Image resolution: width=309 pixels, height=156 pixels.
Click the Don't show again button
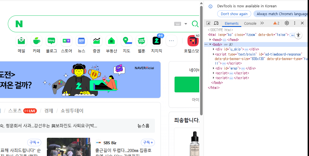pyautogui.click(x=234, y=14)
